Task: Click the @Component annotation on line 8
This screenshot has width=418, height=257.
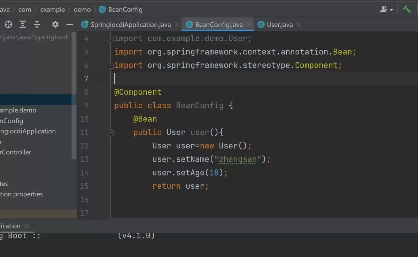Action: point(138,92)
